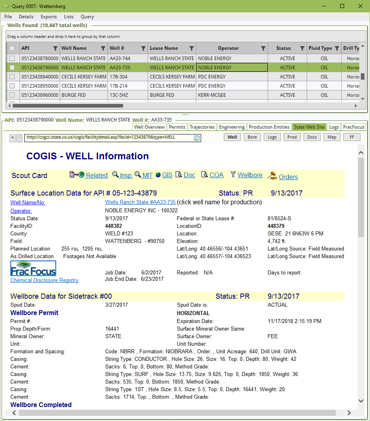Switch to the Well Overview tab
This screenshot has height=421, width=370.
[x=149, y=127]
